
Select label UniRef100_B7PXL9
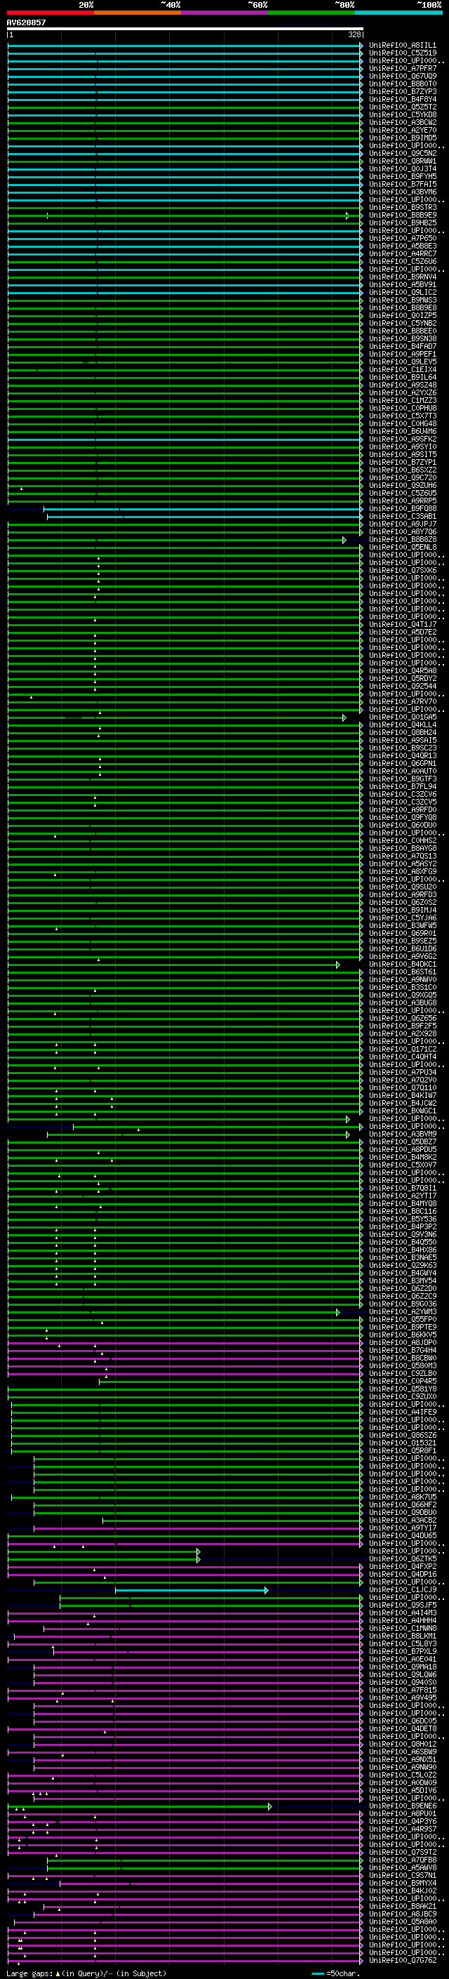[403, 1652]
